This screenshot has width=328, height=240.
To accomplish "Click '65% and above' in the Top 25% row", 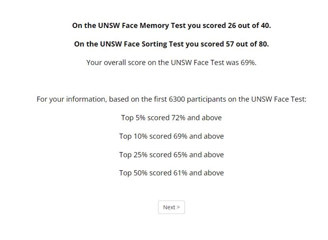I will tap(199, 154).
